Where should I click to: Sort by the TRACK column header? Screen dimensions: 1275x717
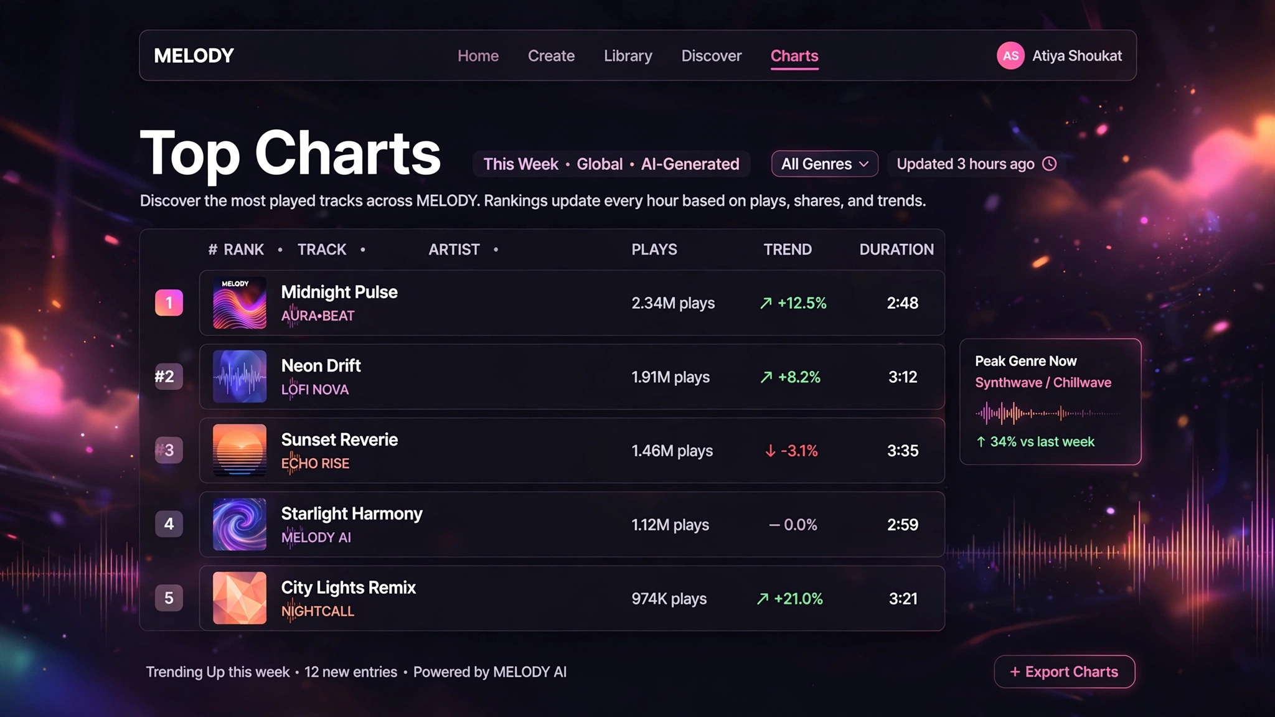pyautogui.click(x=322, y=250)
